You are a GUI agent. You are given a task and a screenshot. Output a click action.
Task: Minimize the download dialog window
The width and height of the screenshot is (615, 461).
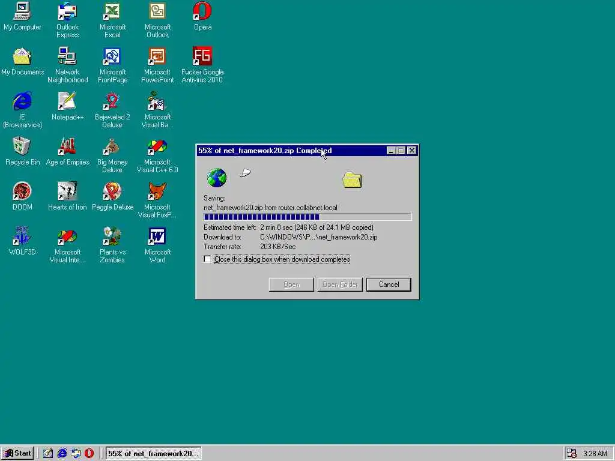click(391, 151)
